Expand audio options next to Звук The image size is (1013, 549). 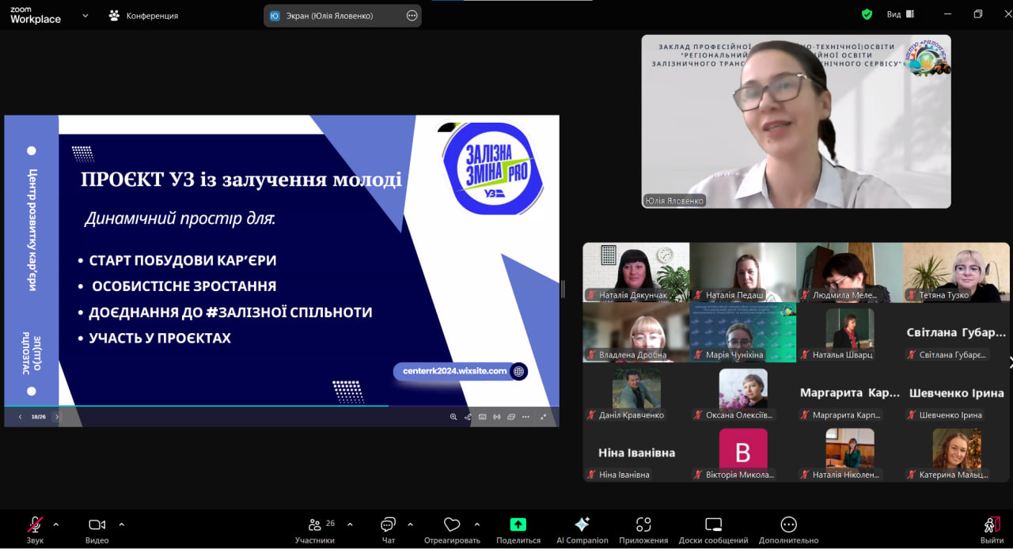pyautogui.click(x=55, y=524)
